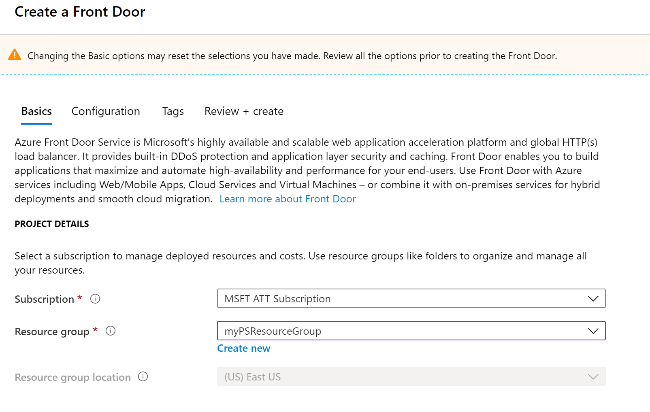Click the orange warning triangle icon
Viewport: 650px width, 412px height.
click(x=15, y=55)
